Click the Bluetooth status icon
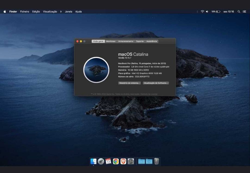 197,12
